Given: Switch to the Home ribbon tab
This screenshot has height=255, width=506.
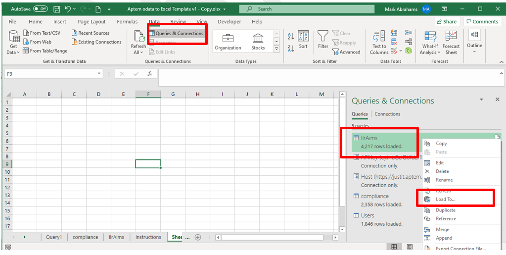Looking at the screenshot, I should [36, 22].
